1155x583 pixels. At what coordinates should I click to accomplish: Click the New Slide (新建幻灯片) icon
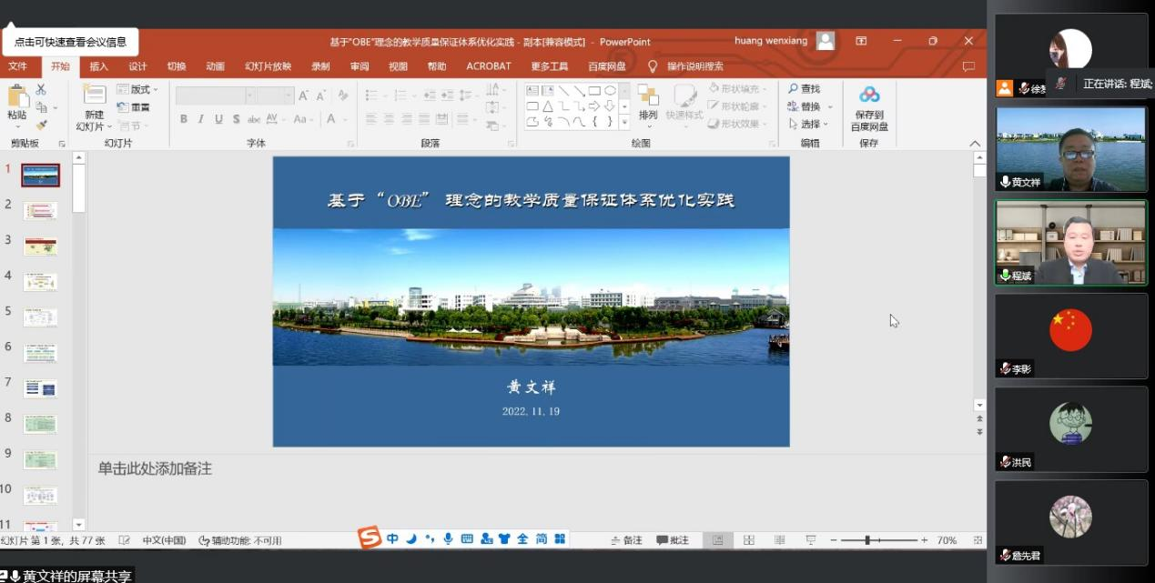94,95
